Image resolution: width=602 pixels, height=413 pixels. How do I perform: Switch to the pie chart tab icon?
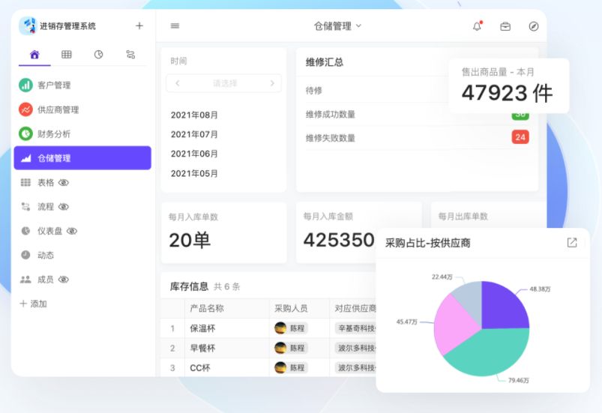99,55
